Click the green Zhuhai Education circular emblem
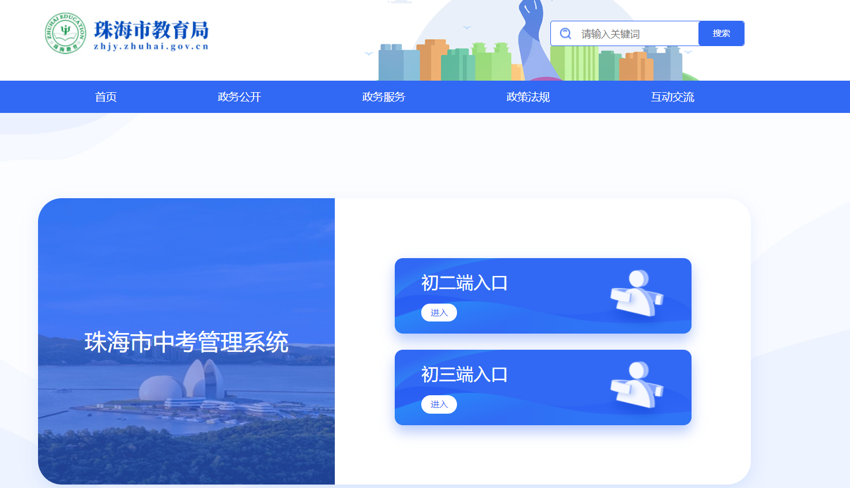 click(x=65, y=33)
